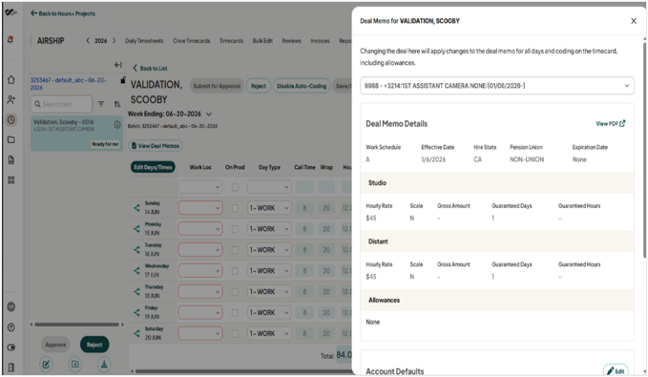Click the left panel horizontal scrollbar
Screen dimensions: 648x377
coord(76,325)
